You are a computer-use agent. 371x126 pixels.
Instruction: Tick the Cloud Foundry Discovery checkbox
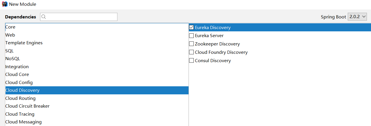point(191,52)
